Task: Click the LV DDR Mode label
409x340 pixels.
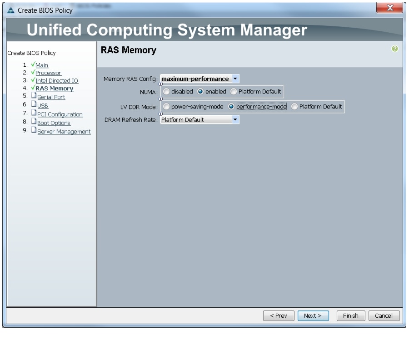Action: pyautogui.click(x=139, y=107)
